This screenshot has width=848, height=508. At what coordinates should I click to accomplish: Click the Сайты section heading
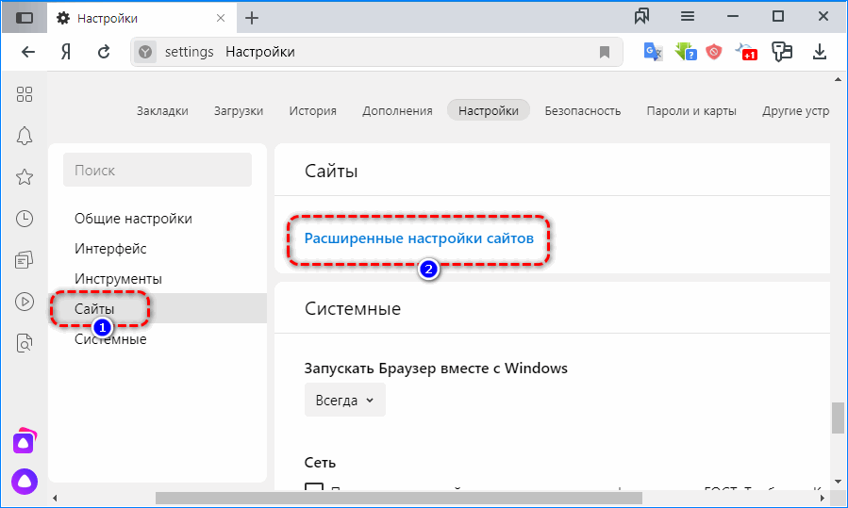pyautogui.click(x=331, y=172)
